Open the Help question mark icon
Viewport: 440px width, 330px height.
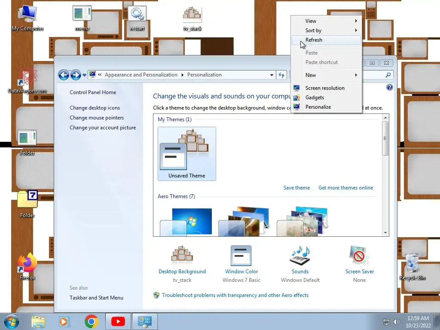point(389,87)
